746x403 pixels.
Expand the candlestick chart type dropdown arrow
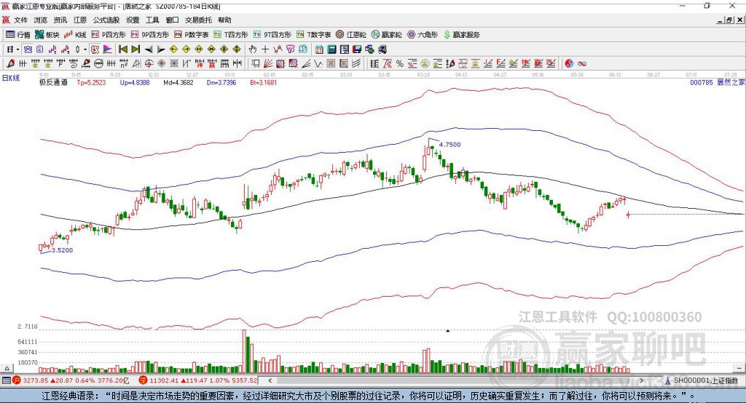click(x=85, y=49)
